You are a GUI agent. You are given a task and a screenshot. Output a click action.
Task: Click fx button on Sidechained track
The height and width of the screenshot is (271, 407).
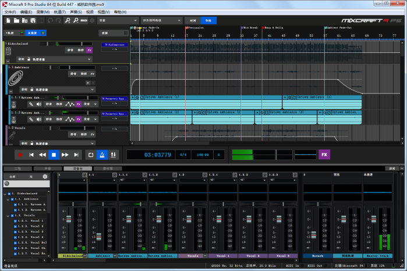tap(89, 51)
